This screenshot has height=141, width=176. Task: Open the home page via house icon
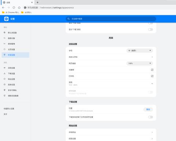click(19, 8)
